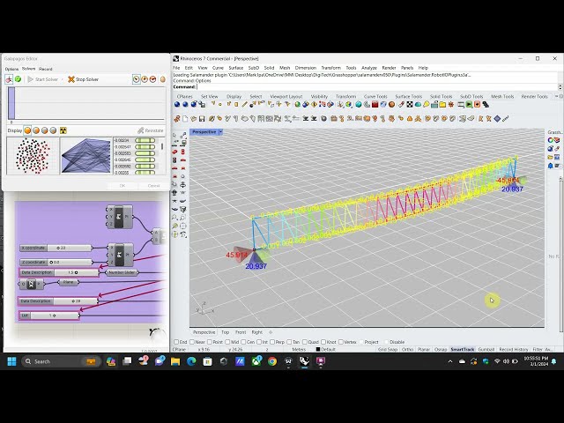Switch to the Curve Tools toolbar tab

coord(375,96)
